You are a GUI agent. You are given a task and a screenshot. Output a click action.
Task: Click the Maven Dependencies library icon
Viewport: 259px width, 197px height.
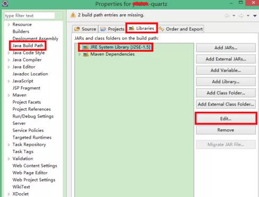[x=86, y=54]
